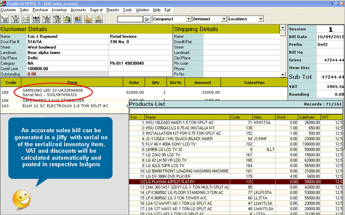Click the Go button
This screenshot has height=215, width=345.
(147, 19)
